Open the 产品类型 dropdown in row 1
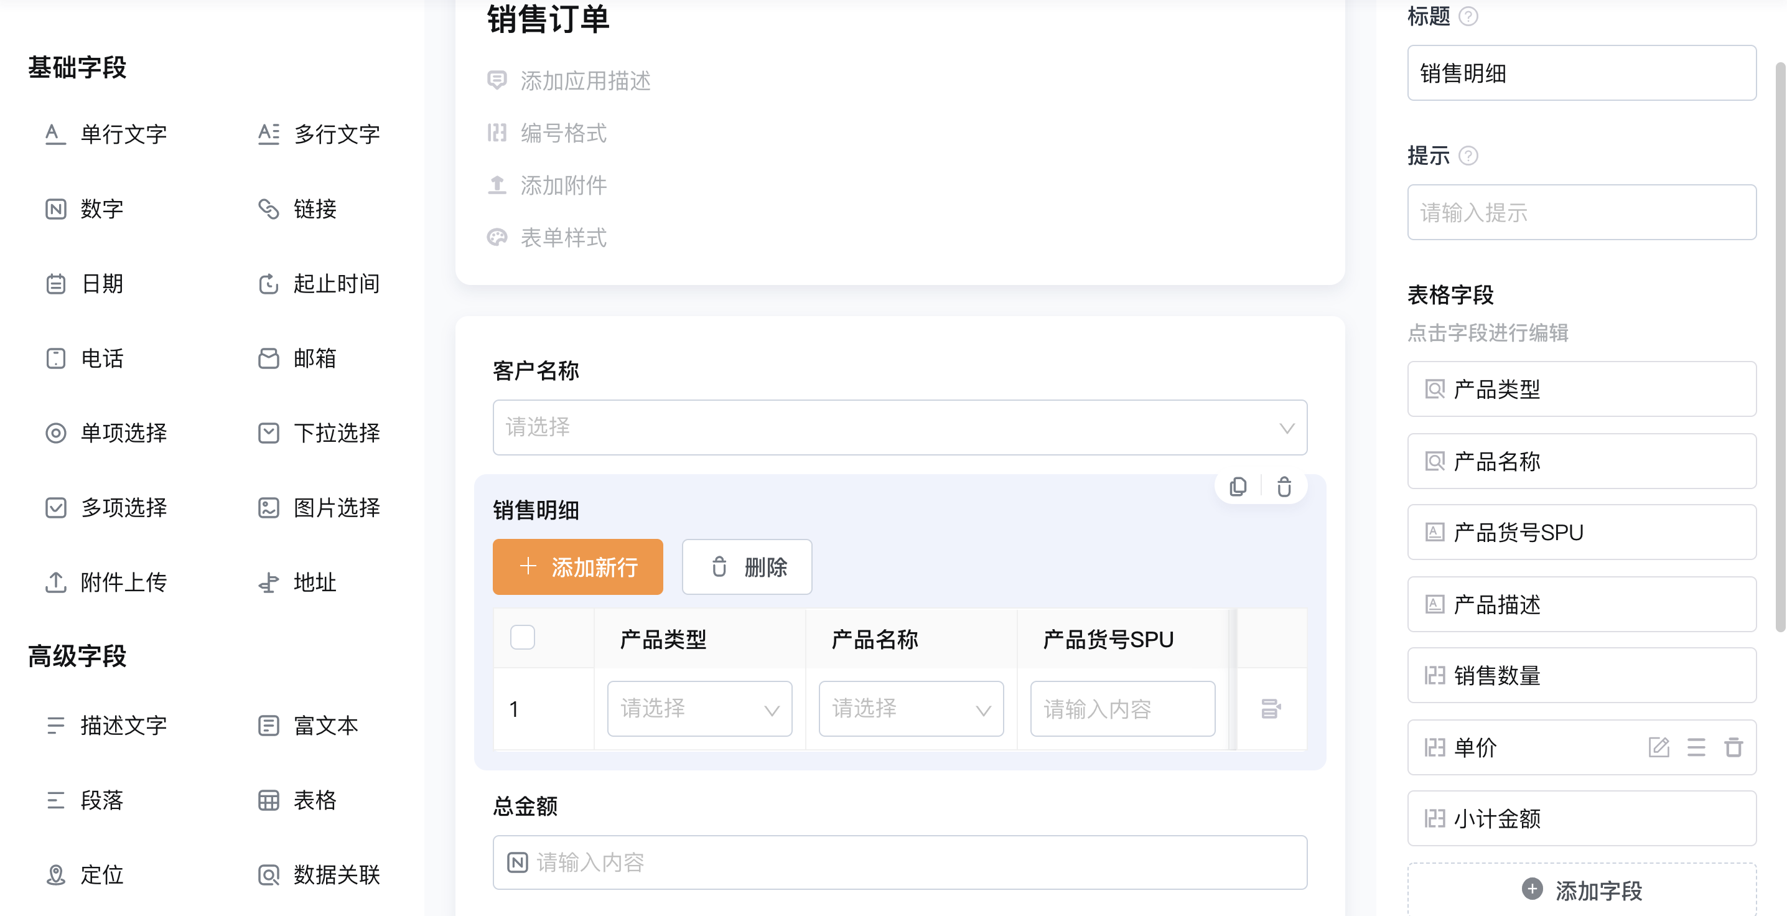 (699, 709)
